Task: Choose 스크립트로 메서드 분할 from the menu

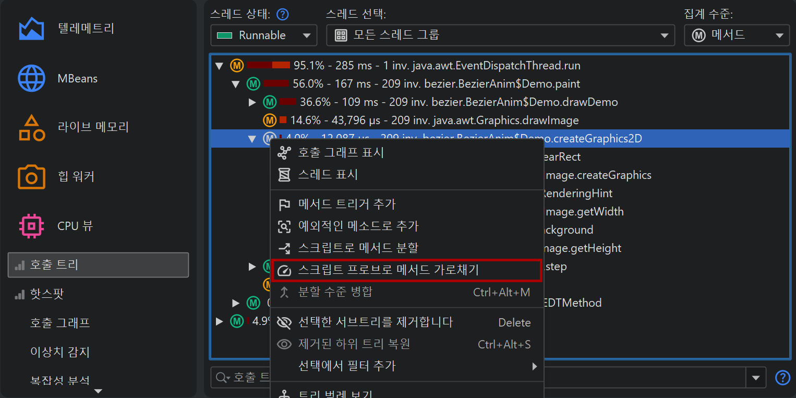Action: click(407, 247)
